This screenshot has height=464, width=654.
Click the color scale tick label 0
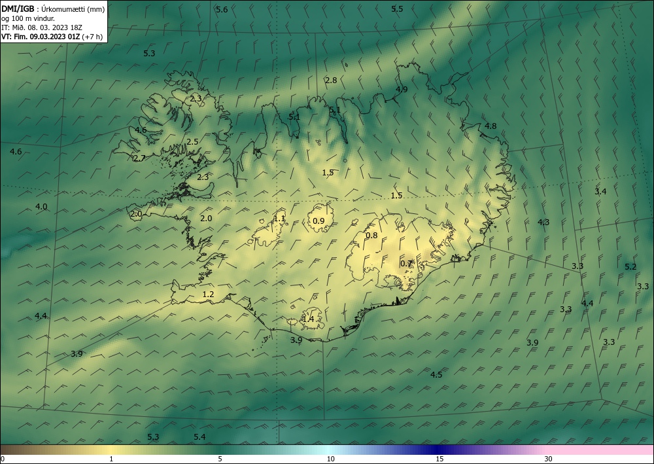pos(3,459)
